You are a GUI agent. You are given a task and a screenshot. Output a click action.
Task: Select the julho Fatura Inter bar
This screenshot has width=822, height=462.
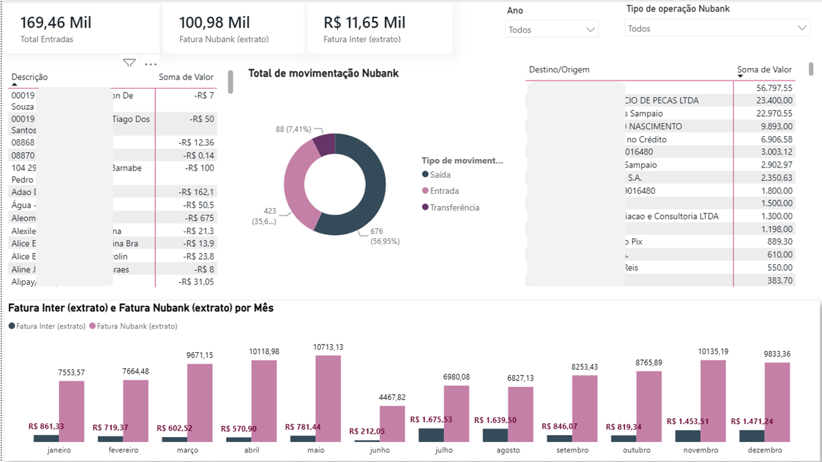pos(431,435)
